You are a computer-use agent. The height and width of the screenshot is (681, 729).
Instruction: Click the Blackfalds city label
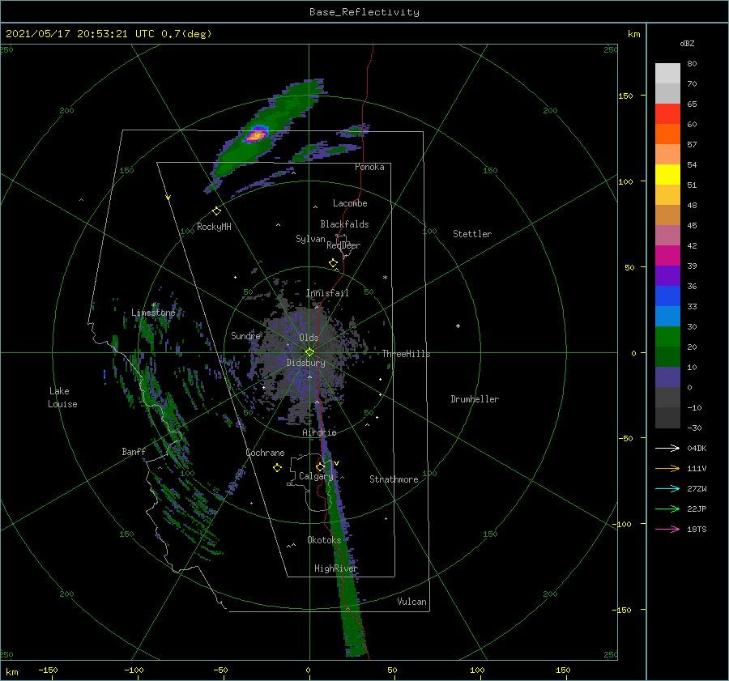[x=344, y=224]
